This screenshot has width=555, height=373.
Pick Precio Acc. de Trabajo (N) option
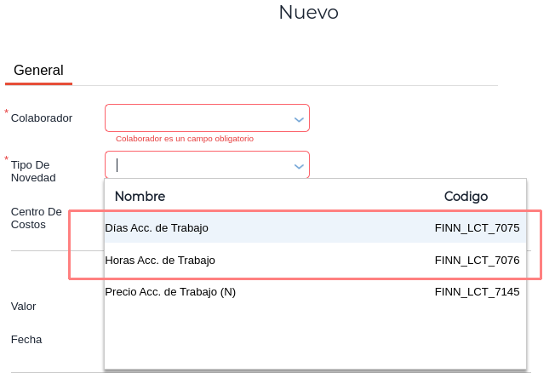pyautogui.click(x=170, y=292)
